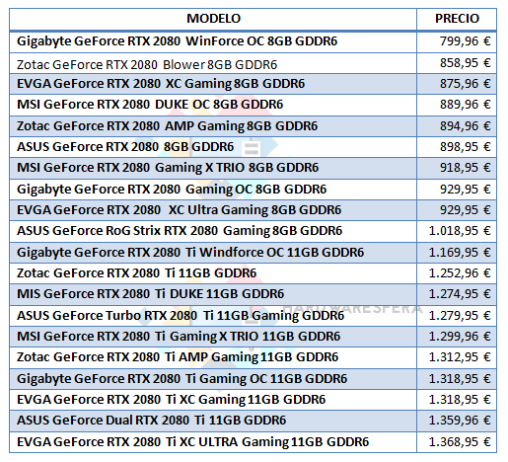Select Zotac GeForce RTX 2080 Blower row
Image resolution: width=508 pixels, height=462 pixels.
point(253,63)
